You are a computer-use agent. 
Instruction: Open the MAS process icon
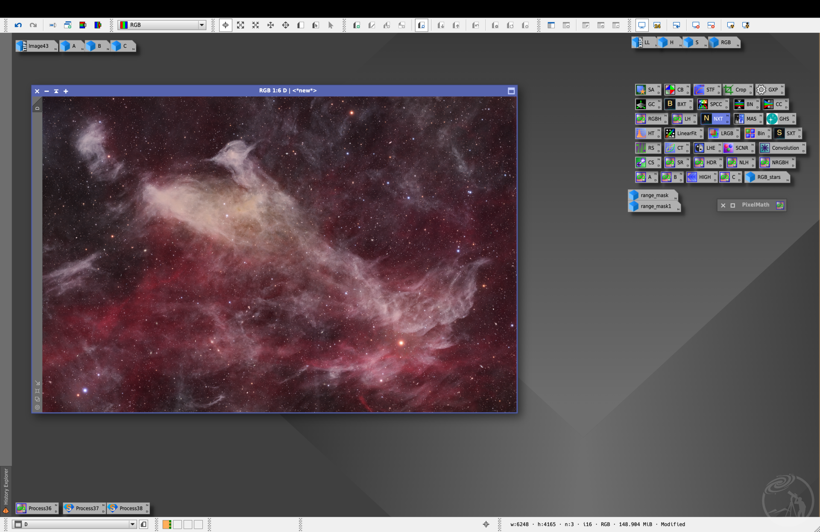(x=748, y=119)
